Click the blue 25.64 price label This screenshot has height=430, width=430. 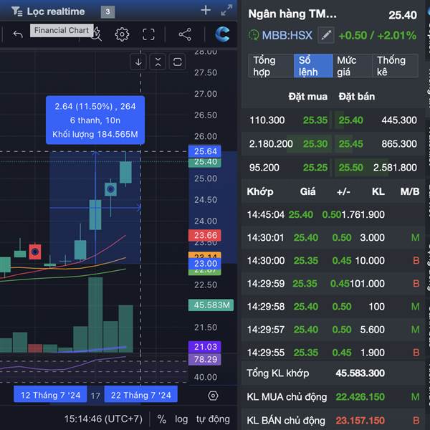click(x=205, y=151)
